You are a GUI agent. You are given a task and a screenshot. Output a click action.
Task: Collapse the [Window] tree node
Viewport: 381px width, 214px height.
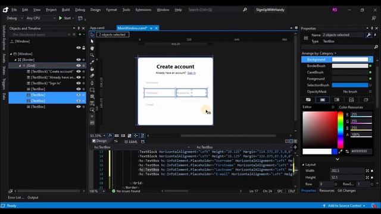[x=11, y=54]
